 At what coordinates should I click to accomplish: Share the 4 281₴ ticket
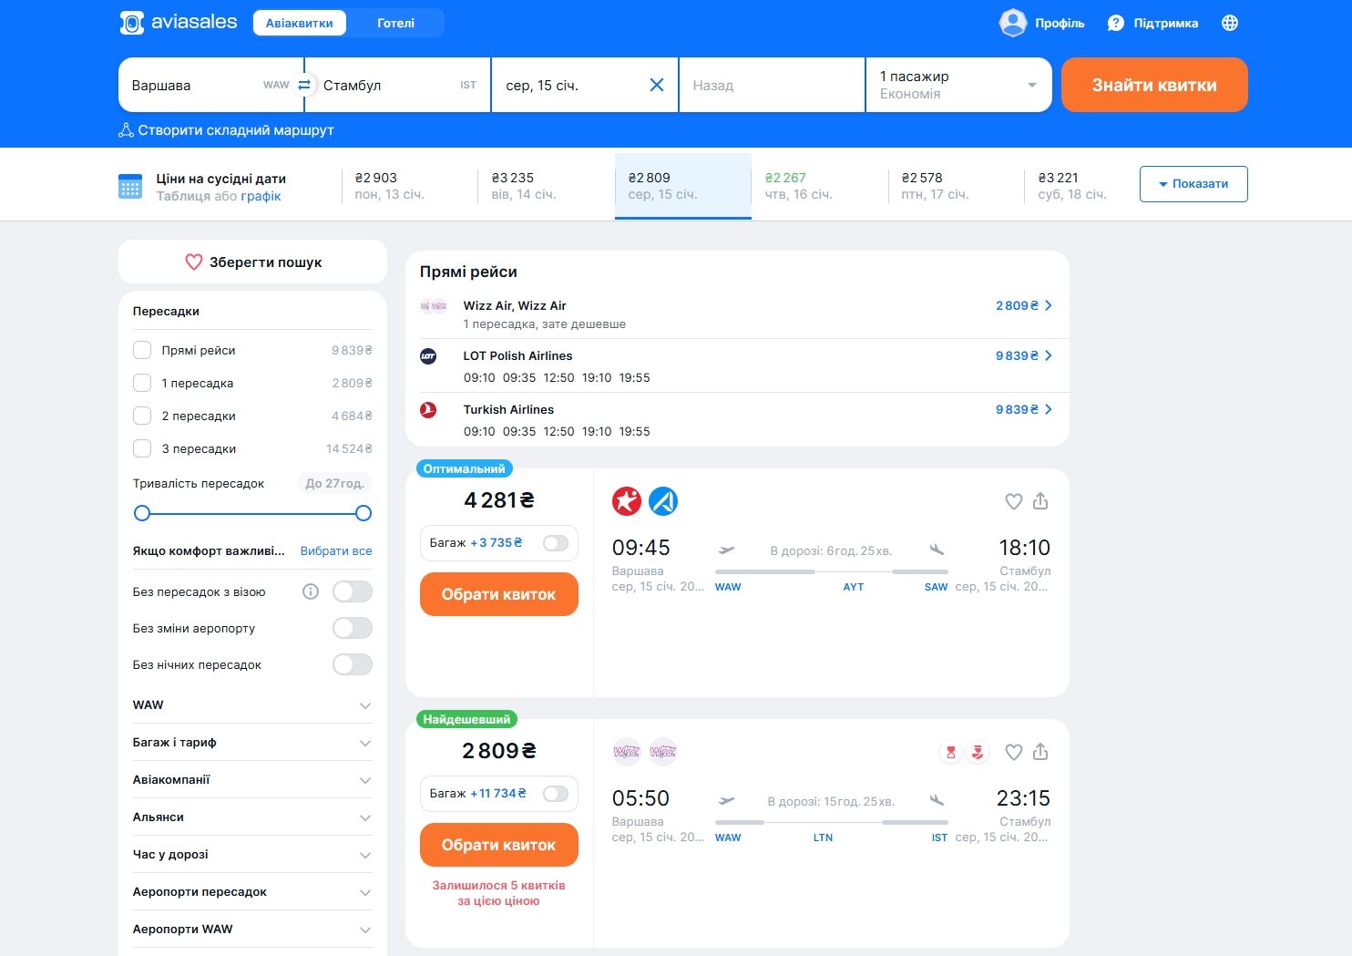1040,501
